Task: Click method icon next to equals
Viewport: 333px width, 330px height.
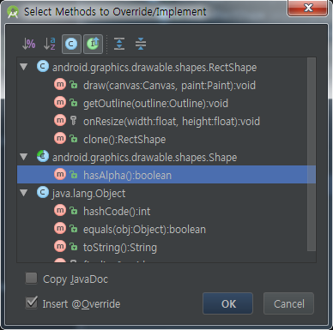Action: pyautogui.click(x=60, y=229)
